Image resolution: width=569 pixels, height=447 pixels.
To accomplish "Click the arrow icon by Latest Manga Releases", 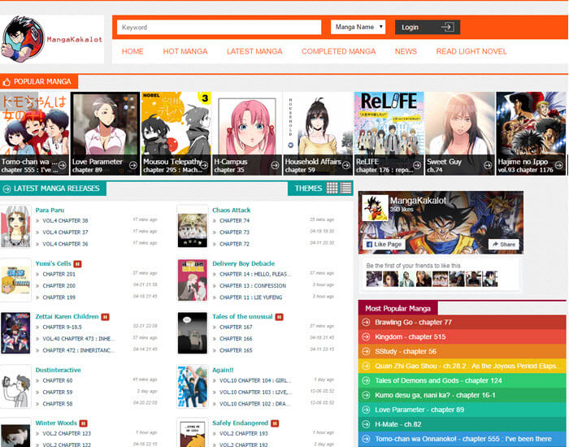I will pos(7,189).
